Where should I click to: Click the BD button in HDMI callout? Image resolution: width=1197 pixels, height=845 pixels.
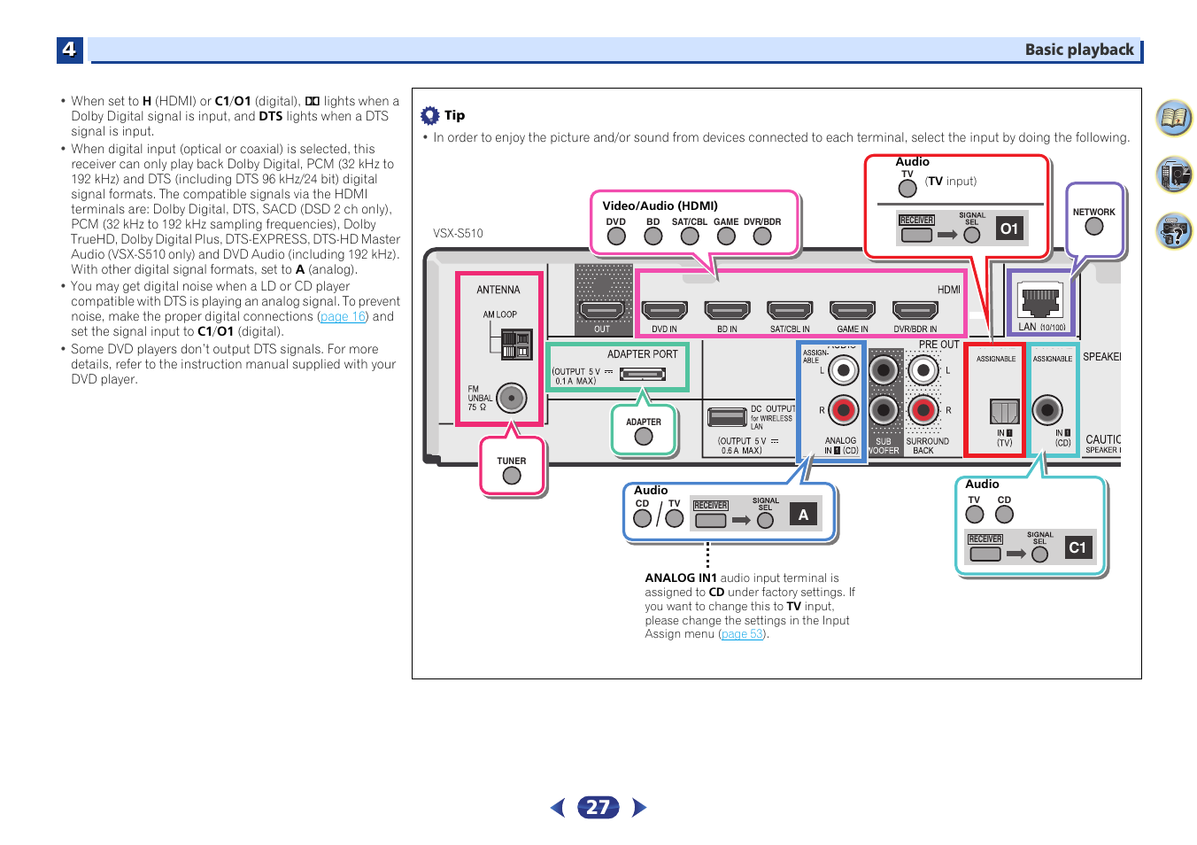click(x=653, y=236)
